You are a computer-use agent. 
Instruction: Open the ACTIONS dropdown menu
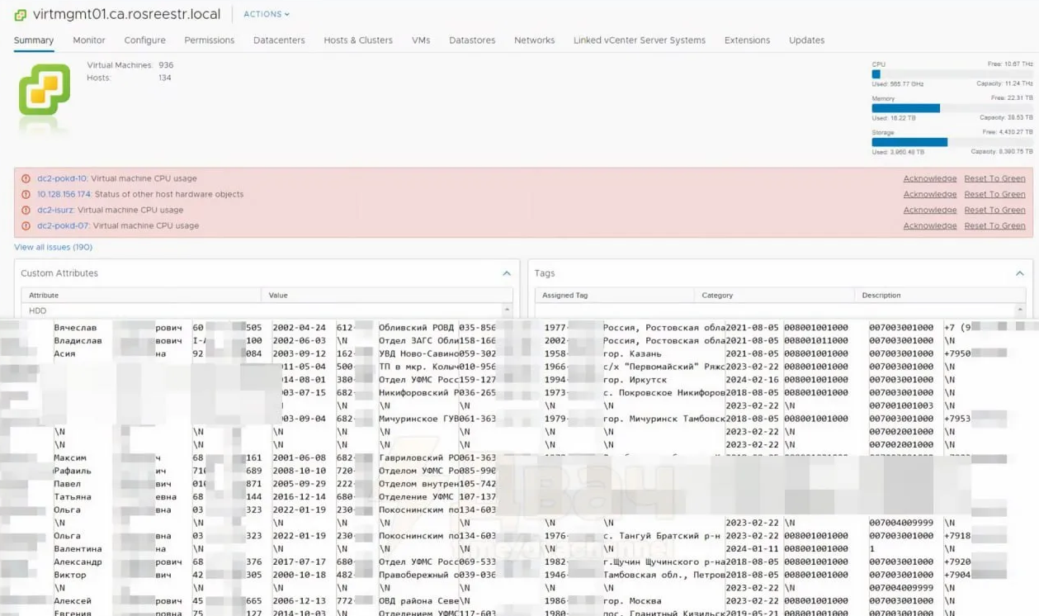(x=266, y=14)
